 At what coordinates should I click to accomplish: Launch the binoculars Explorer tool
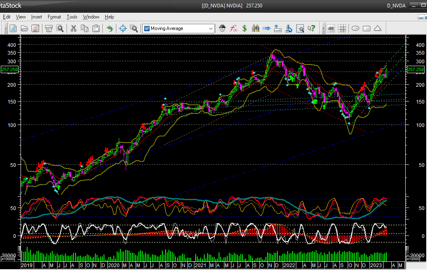click(255, 28)
